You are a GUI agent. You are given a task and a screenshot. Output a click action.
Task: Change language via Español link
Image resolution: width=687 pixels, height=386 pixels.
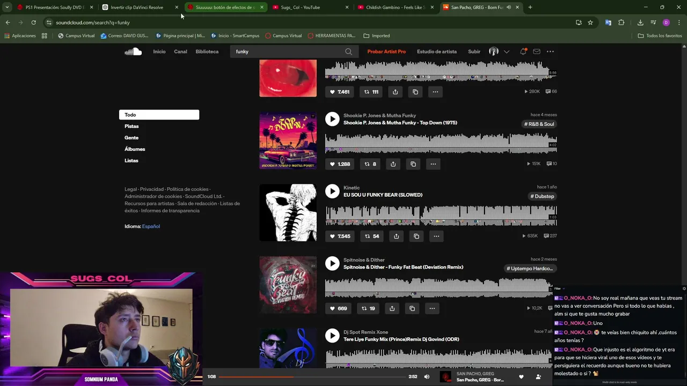point(151,226)
